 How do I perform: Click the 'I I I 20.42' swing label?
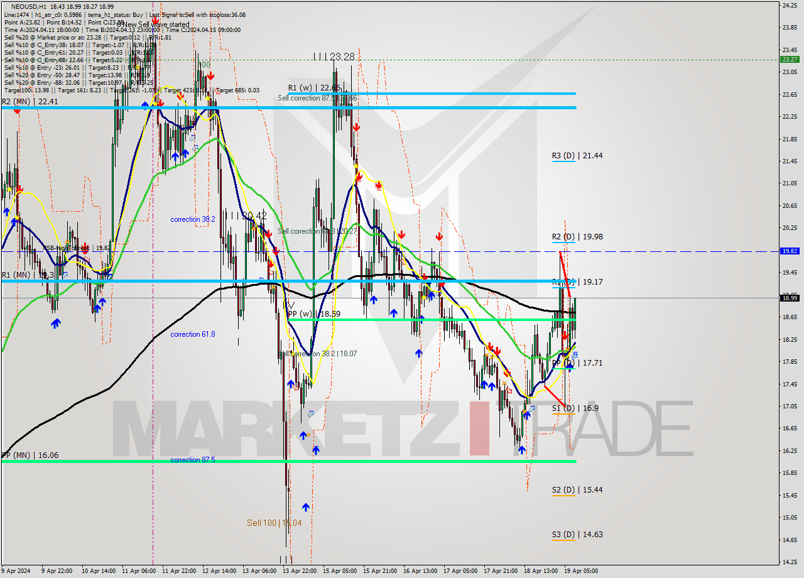246,215
